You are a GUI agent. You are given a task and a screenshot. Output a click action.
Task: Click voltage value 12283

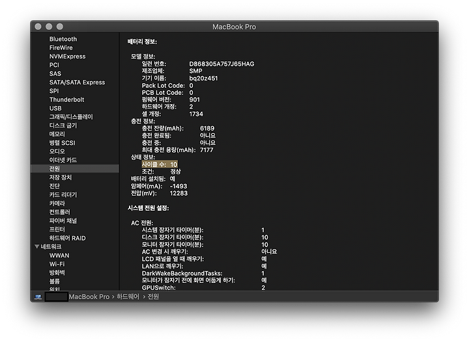pos(178,193)
